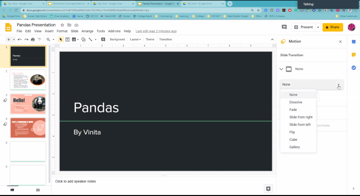
Task: Open the Present options dropdown arrow
Action: coord(318,27)
